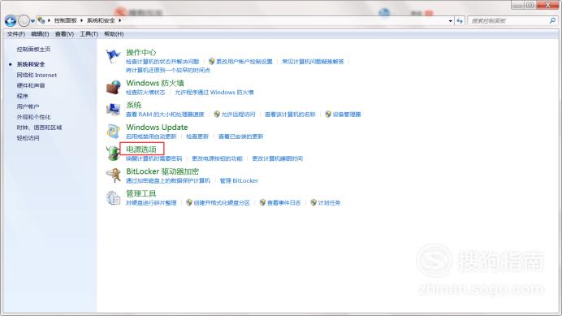Open 网络和 Internet in the sidebar

click(x=37, y=75)
